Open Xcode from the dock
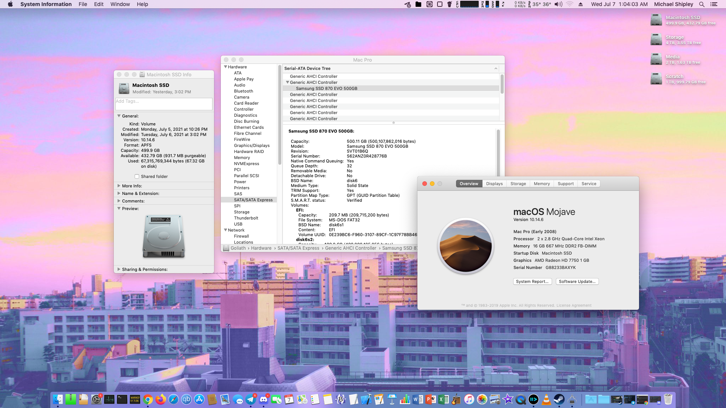The width and height of the screenshot is (726, 408). point(366,399)
